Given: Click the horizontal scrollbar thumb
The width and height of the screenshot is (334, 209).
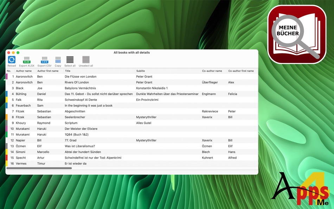Looking at the screenshot, I should (39, 168).
